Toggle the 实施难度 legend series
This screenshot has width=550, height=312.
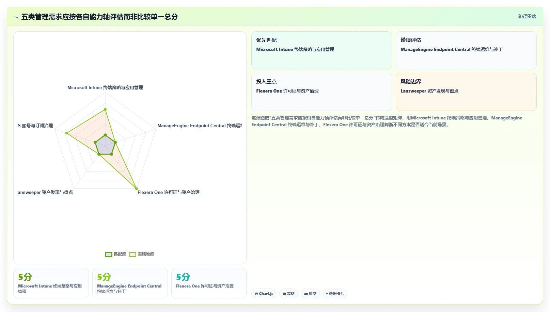pyautogui.click(x=142, y=254)
